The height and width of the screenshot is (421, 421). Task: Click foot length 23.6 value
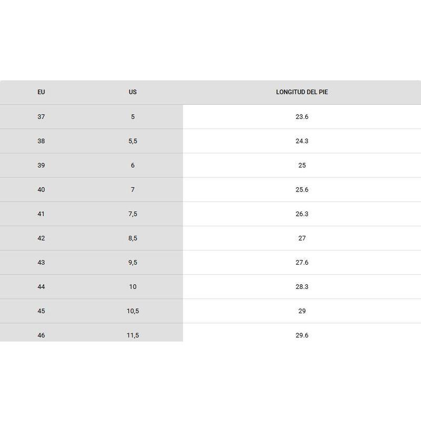pos(302,117)
